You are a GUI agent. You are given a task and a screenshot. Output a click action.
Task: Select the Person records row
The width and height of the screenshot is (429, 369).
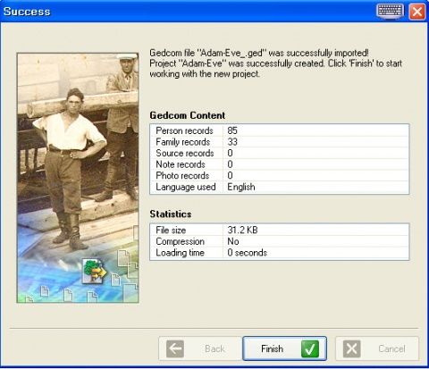tap(280, 130)
